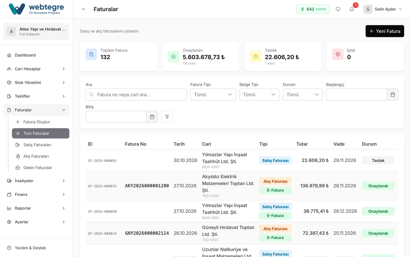Open the Fatura Tipi dropdown
Screen dimensions: 411x257
coord(213,95)
